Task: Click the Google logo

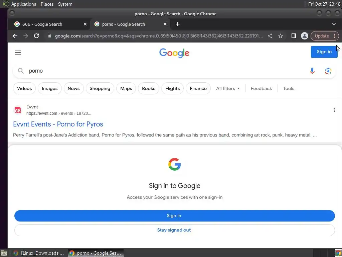Action: [x=174, y=53]
